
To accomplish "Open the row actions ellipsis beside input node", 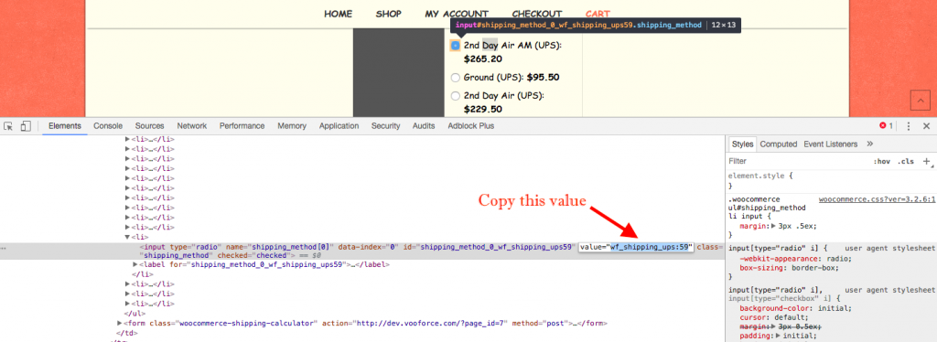I will [x=5, y=247].
